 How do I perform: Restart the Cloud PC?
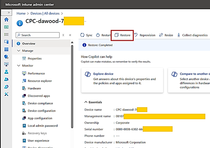(x=103, y=35)
